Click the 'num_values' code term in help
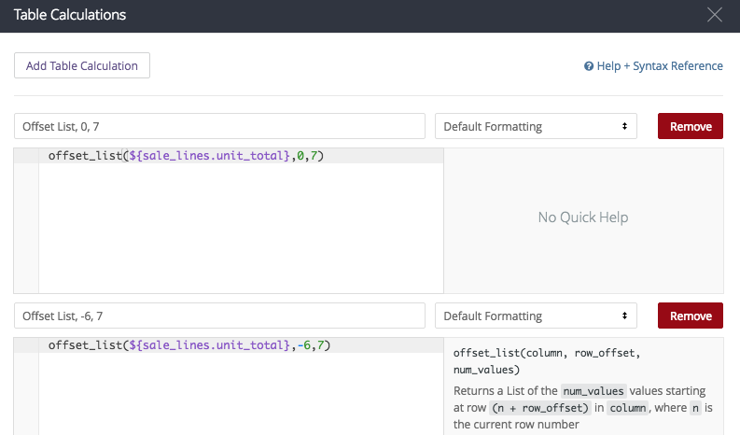 [593, 391]
